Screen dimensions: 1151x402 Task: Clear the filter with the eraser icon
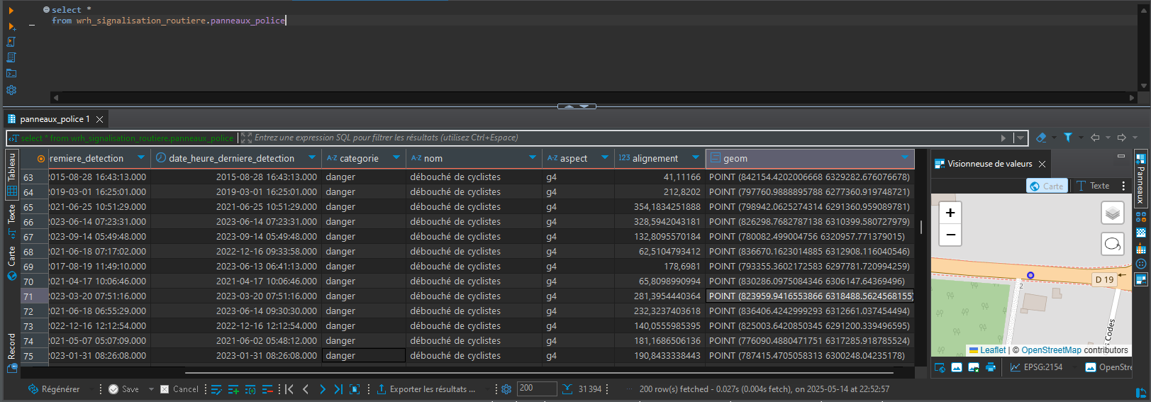pos(1041,138)
